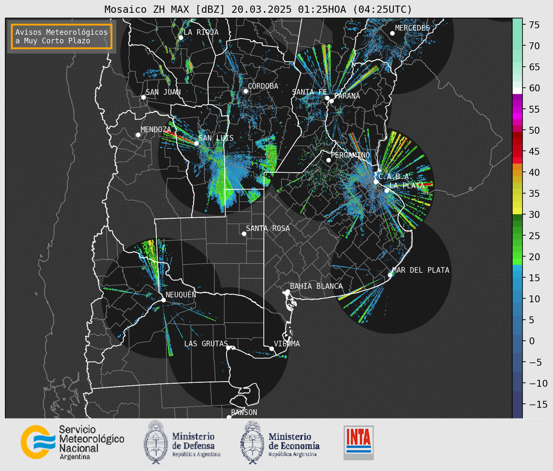Viewport: 553px width, 471px height.
Task: Click the Ministerio de Economía emblem
Action: pos(252,442)
